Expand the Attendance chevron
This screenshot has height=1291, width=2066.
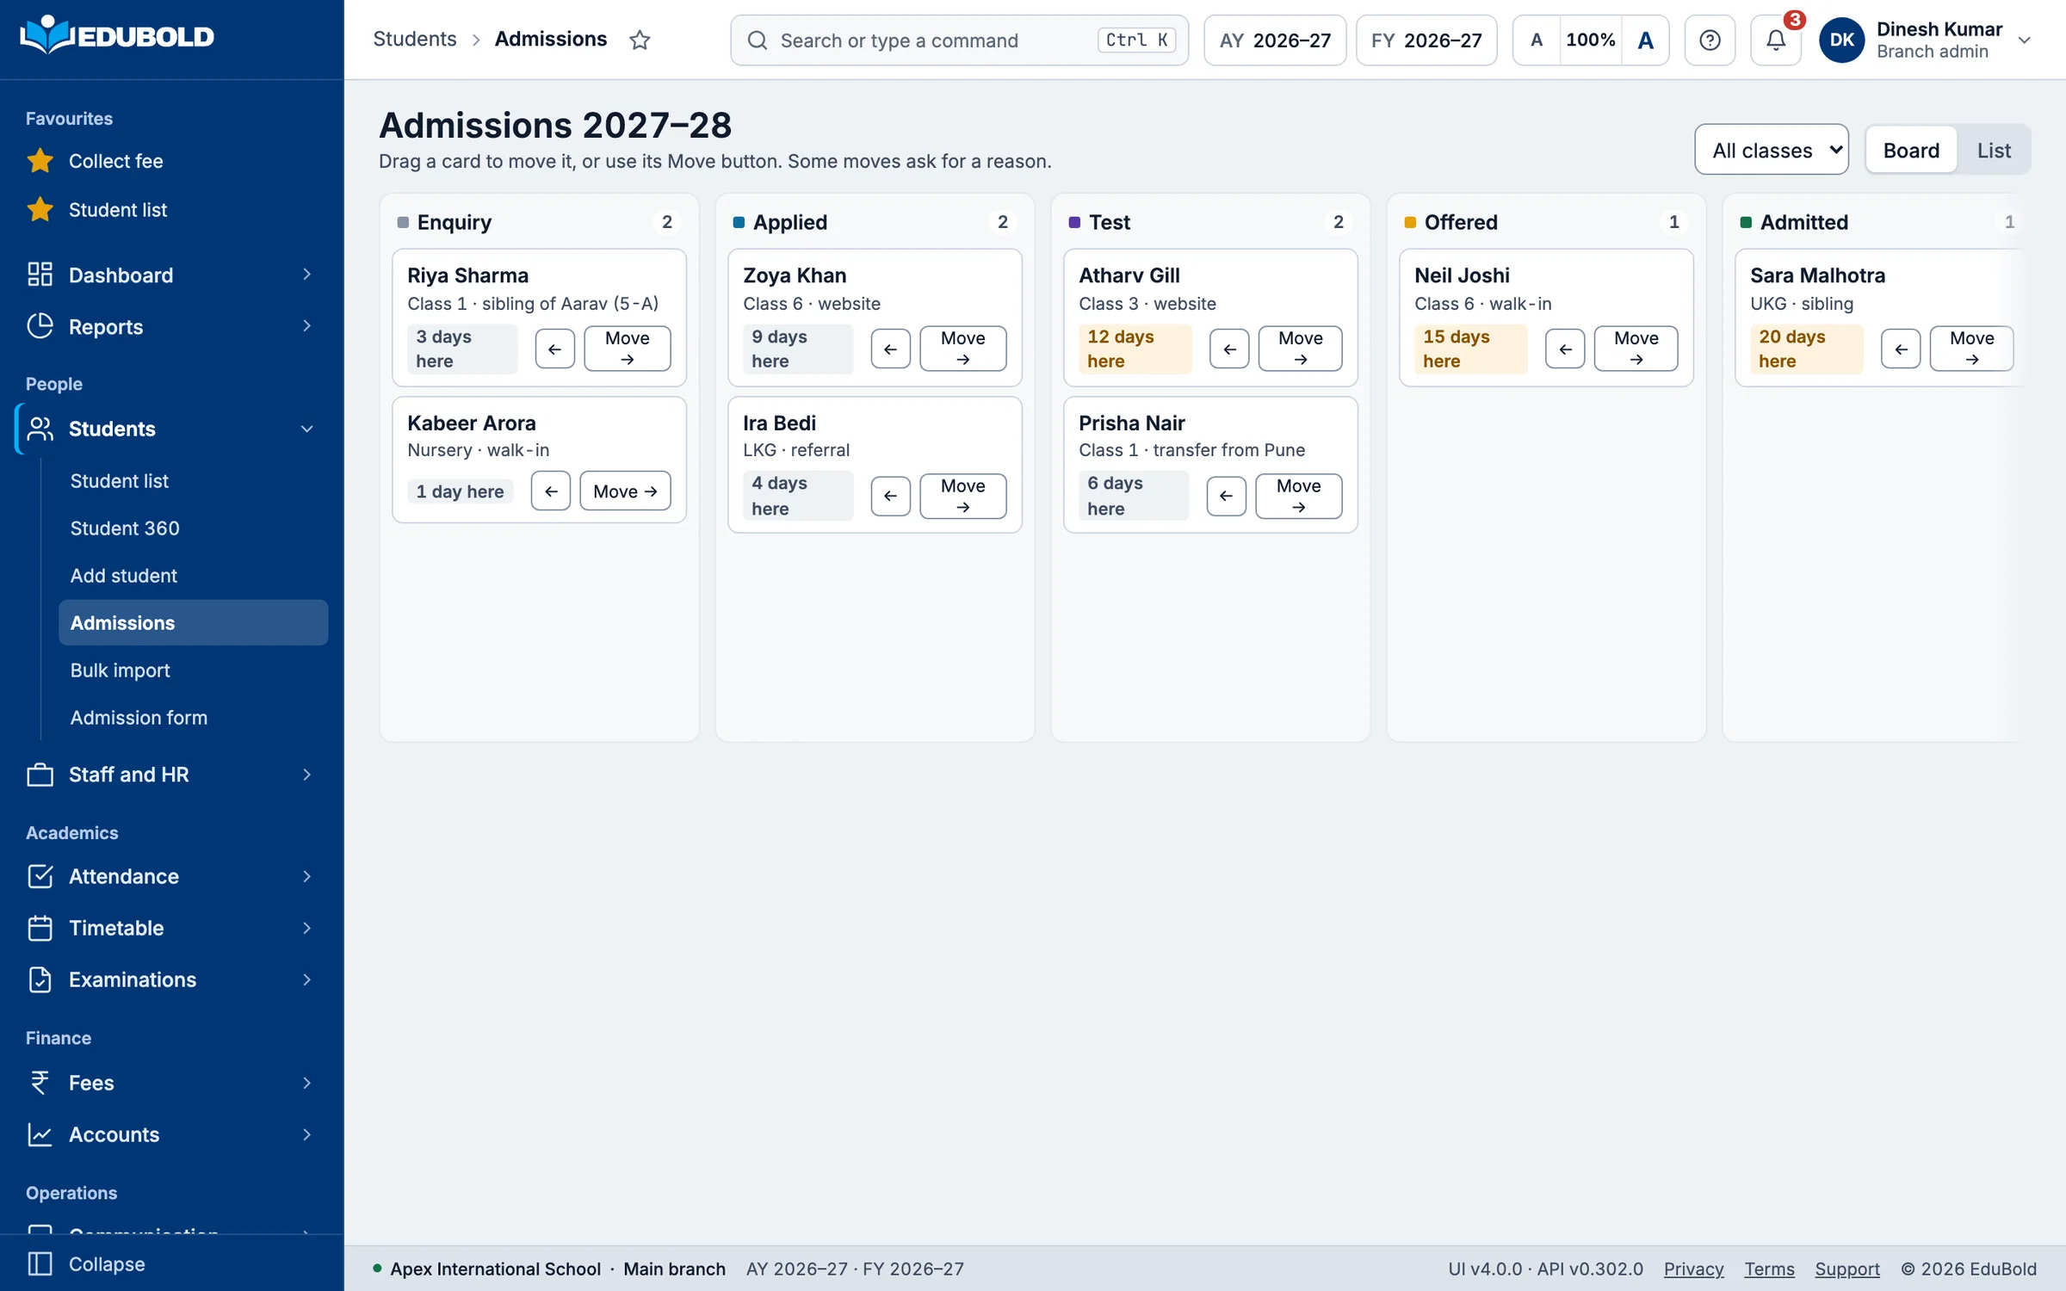306,876
